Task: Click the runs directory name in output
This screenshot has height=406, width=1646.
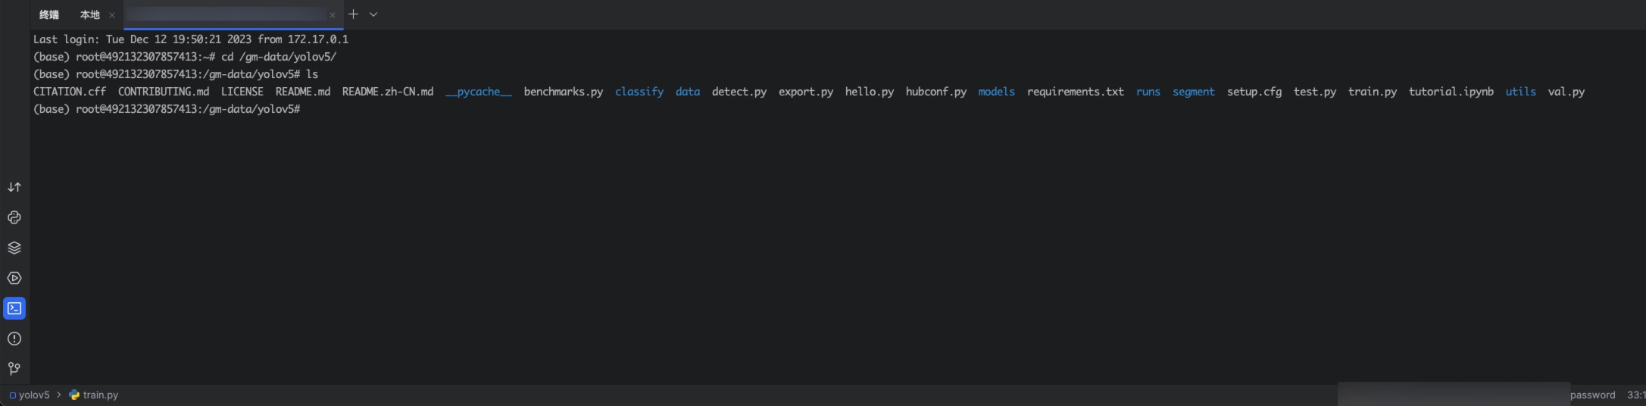Action: click(1148, 92)
